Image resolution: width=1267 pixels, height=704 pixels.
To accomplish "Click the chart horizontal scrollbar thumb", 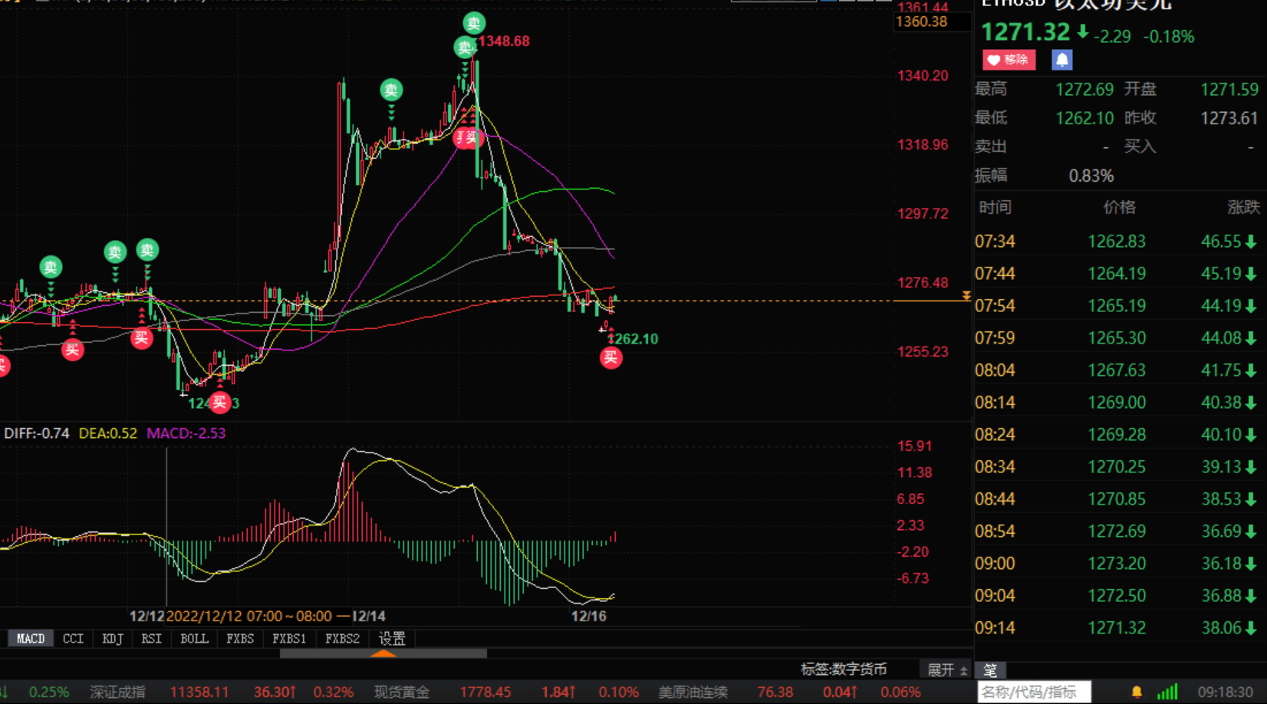I will (383, 654).
